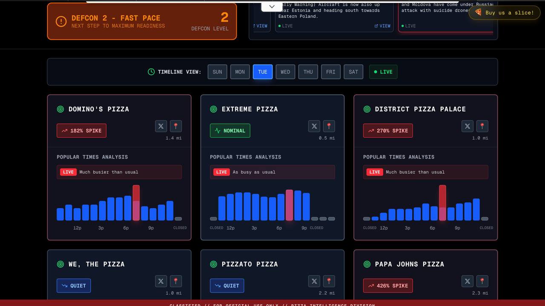Click Papa Johns Pizza map pin icon

pyautogui.click(x=482, y=281)
